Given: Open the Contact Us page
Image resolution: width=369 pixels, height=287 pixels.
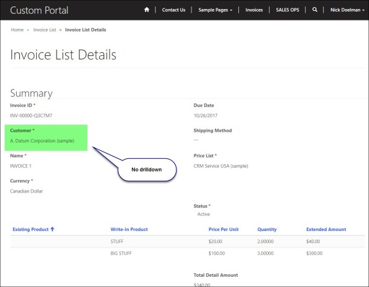Looking at the screenshot, I should pos(173,10).
